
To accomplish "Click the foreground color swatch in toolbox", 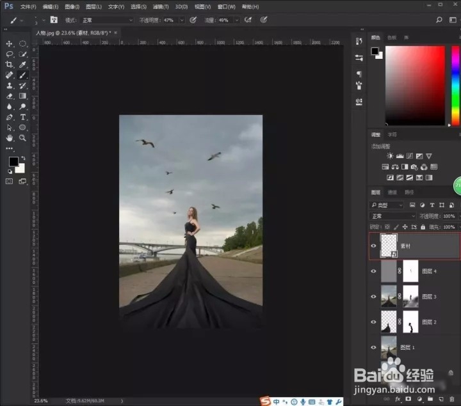I will pyautogui.click(x=13, y=161).
